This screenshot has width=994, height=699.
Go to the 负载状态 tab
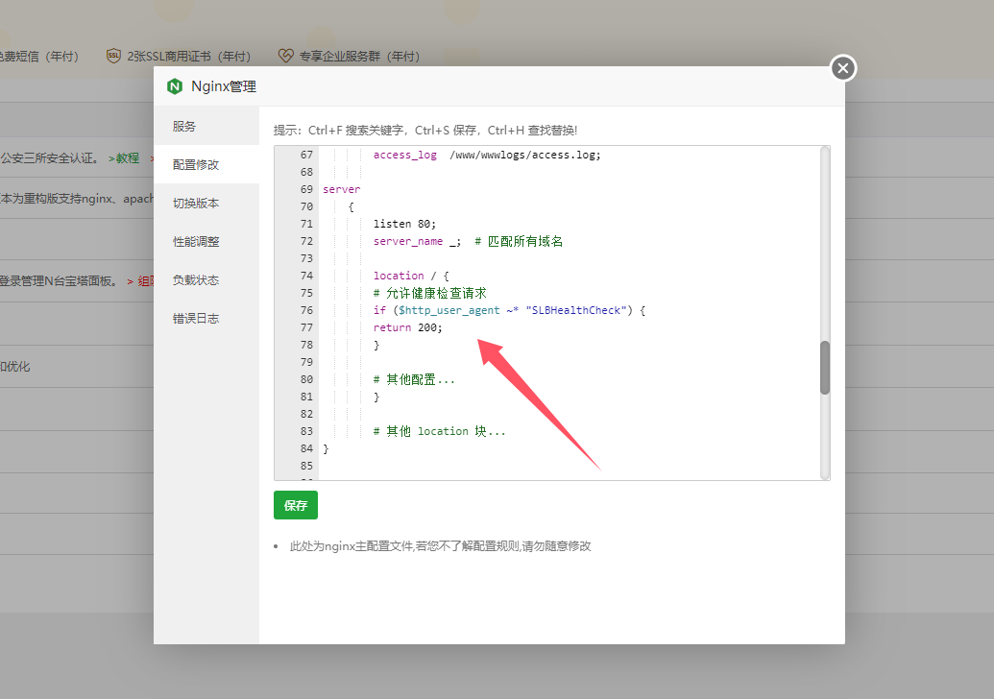(x=206, y=280)
